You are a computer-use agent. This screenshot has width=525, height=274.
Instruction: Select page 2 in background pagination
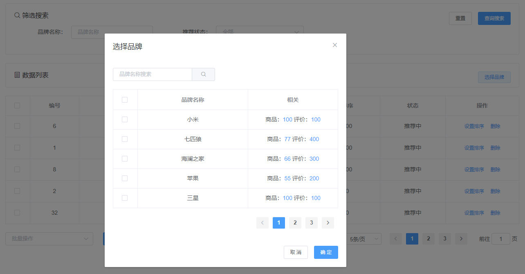(x=429, y=239)
